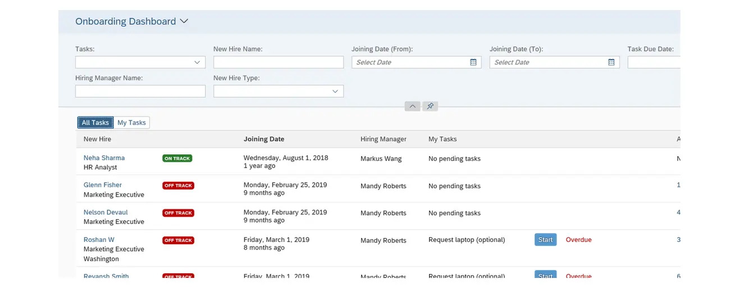Open the Joining Date (From) calendar picker
This screenshot has height=289, width=730.
point(473,62)
